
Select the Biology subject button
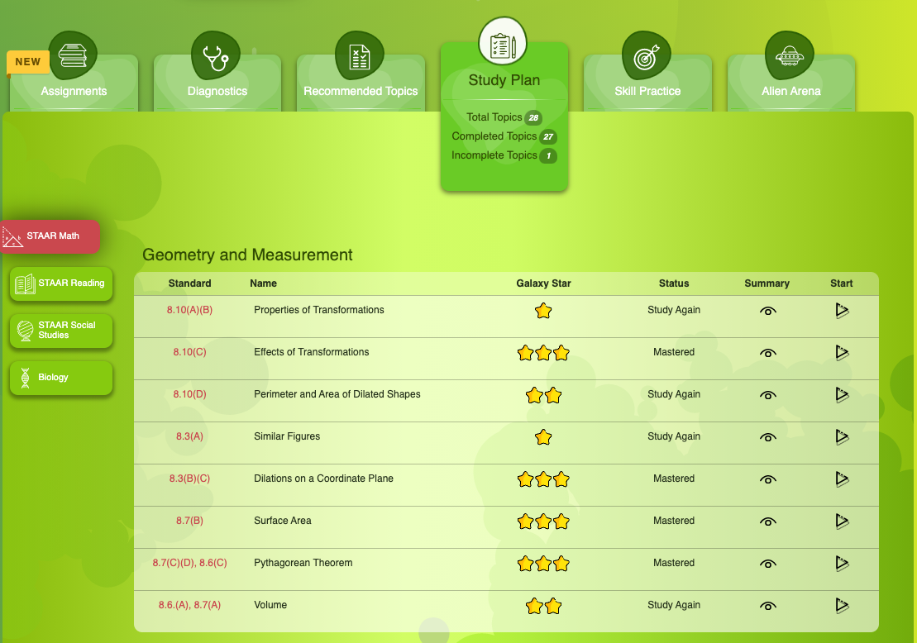pyautogui.click(x=61, y=378)
